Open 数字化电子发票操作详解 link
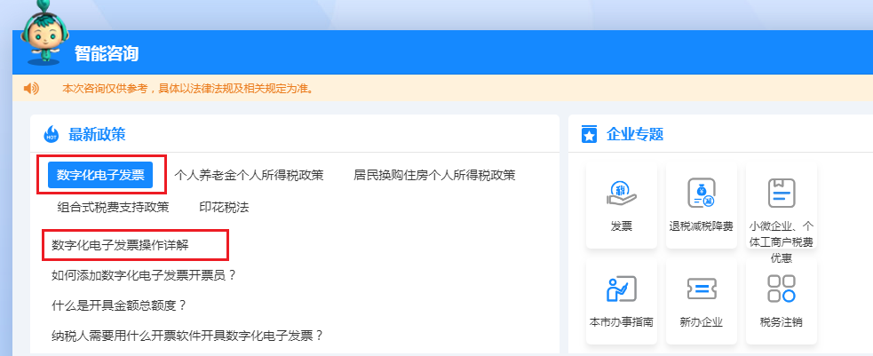The image size is (873, 356). (x=120, y=245)
